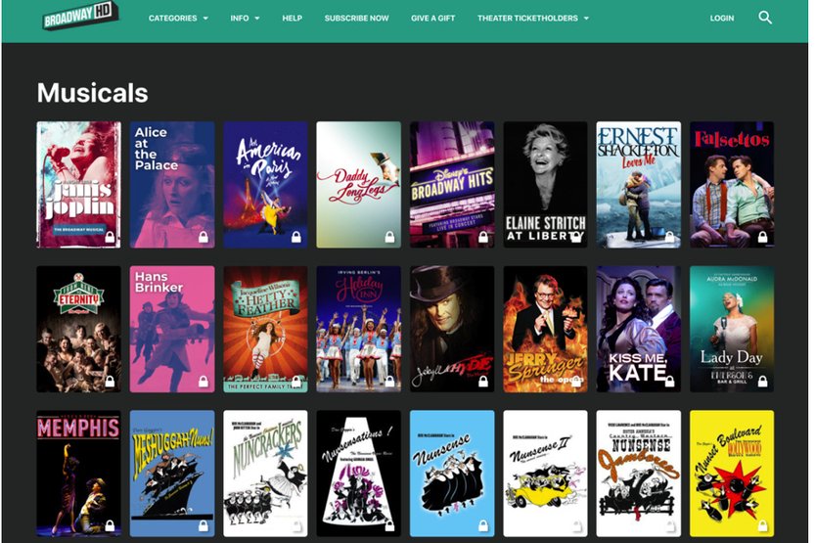Click the Login link
Image resolution: width=815 pixels, height=543 pixels.
click(722, 19)
